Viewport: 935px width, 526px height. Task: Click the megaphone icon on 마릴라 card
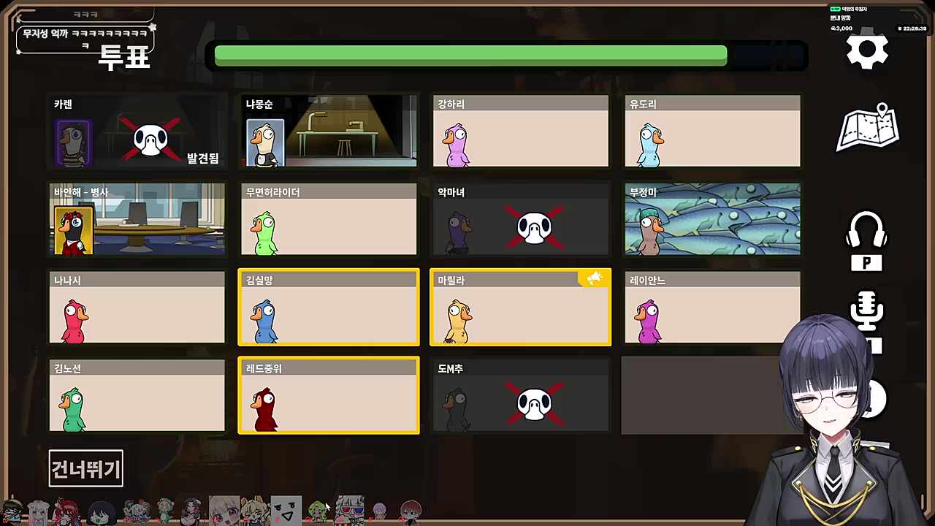tap(594, 278)
